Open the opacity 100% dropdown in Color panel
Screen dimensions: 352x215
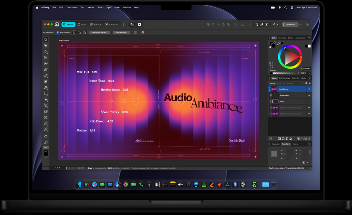[310, 73]
